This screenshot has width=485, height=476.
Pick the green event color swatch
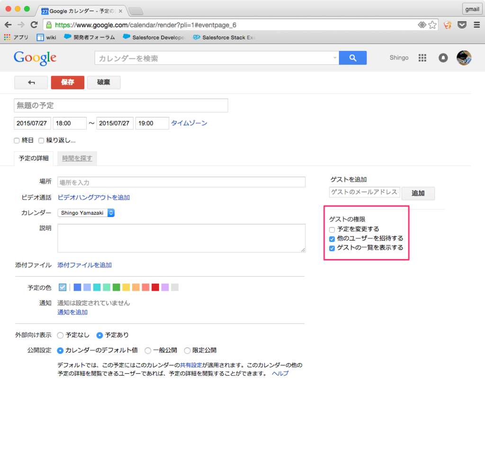click(x=117, y=287)
